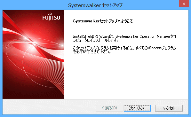Click heading Systemwalkerセットアップへようこそ
Screen dimensions: 191x117
(103, 21)
